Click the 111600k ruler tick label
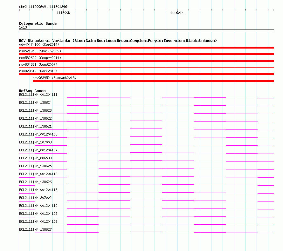Viewport: 283px width, 251px height. click(x=63, y=13)
